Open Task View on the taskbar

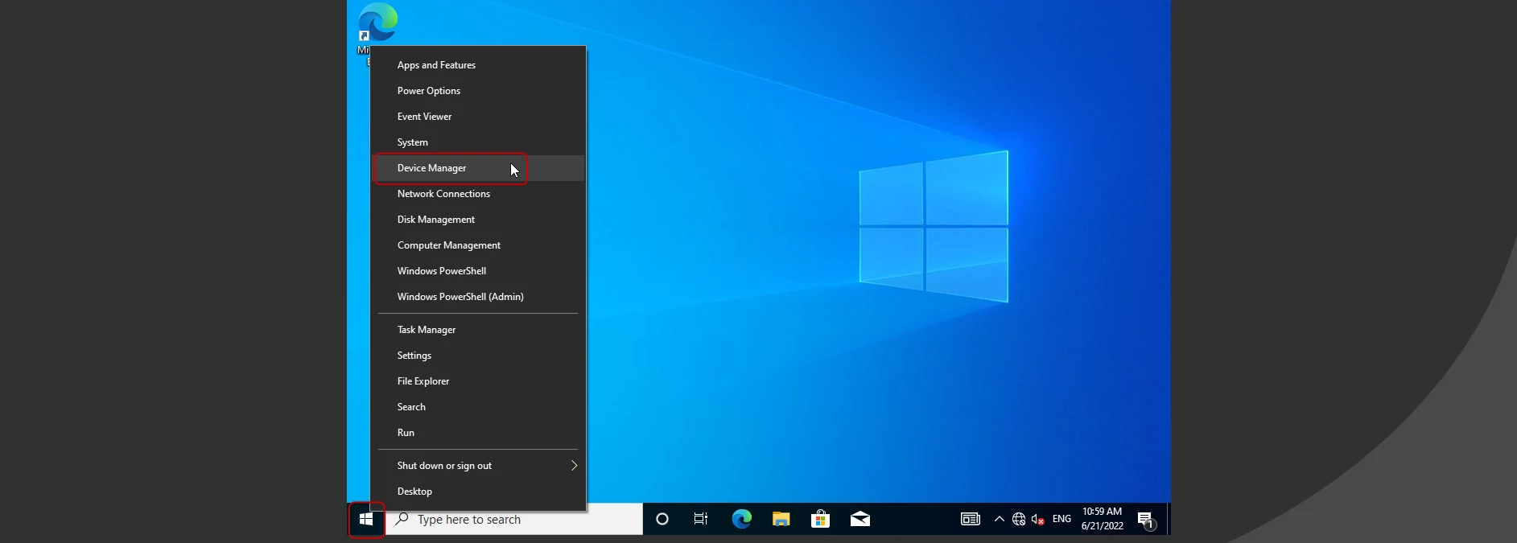pos(701,520)
